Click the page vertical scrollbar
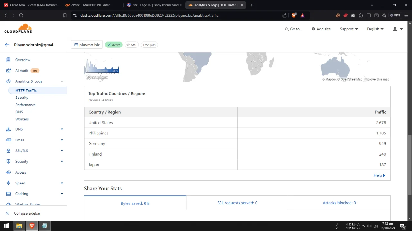Image resolution: width=412 pixels, height=231 pixels. pyautogui.click(x=410, y=165)
